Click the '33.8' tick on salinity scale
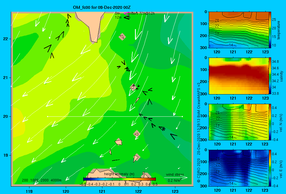286x194 pixels. [275, 94]
